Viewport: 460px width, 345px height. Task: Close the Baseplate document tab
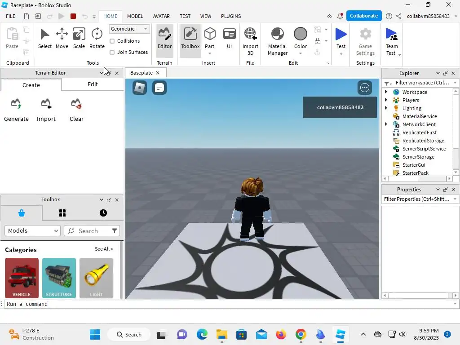(x=158, y=73)
